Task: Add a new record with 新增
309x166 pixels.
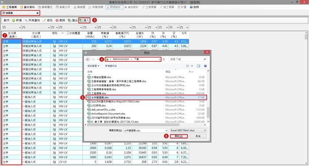Action: point(17,20)
